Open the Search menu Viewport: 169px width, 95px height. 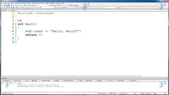[12, 3]
